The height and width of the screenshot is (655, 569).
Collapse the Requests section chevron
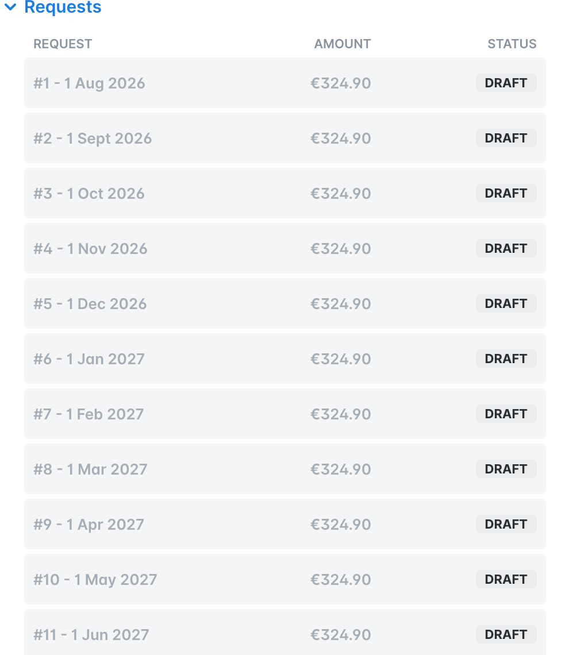tap(10, 7)
